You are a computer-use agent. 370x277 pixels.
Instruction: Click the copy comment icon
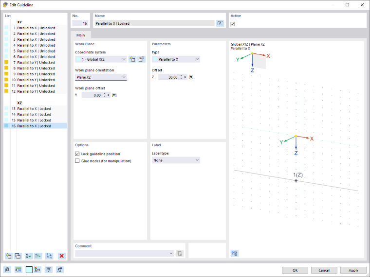tap(180, 254)
